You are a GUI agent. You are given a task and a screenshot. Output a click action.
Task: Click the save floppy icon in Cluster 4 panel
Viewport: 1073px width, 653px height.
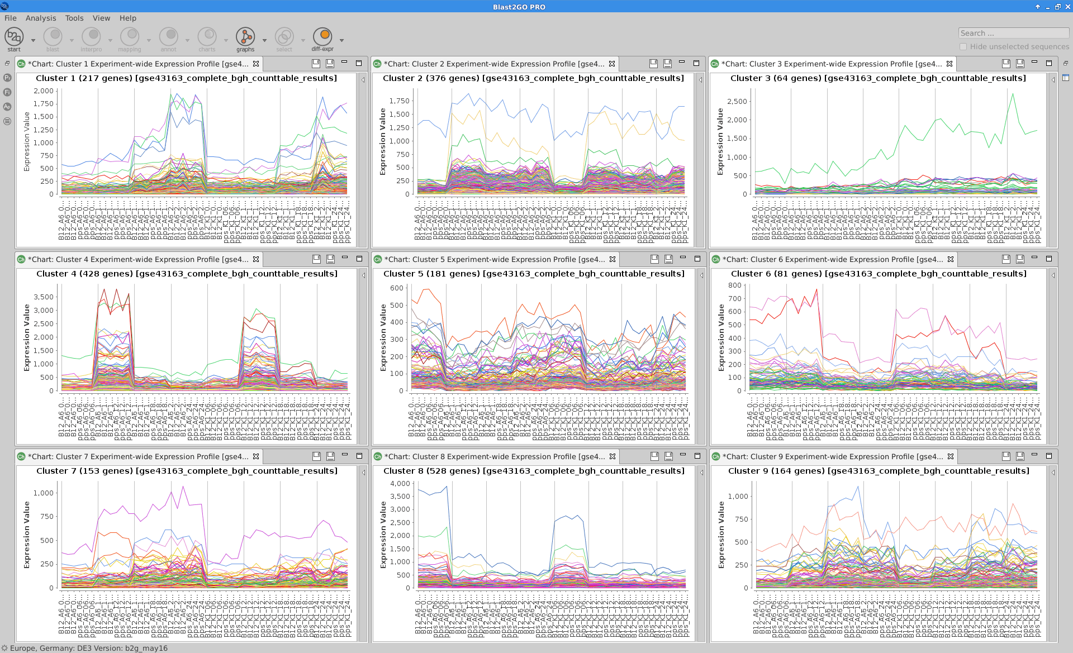316,259
